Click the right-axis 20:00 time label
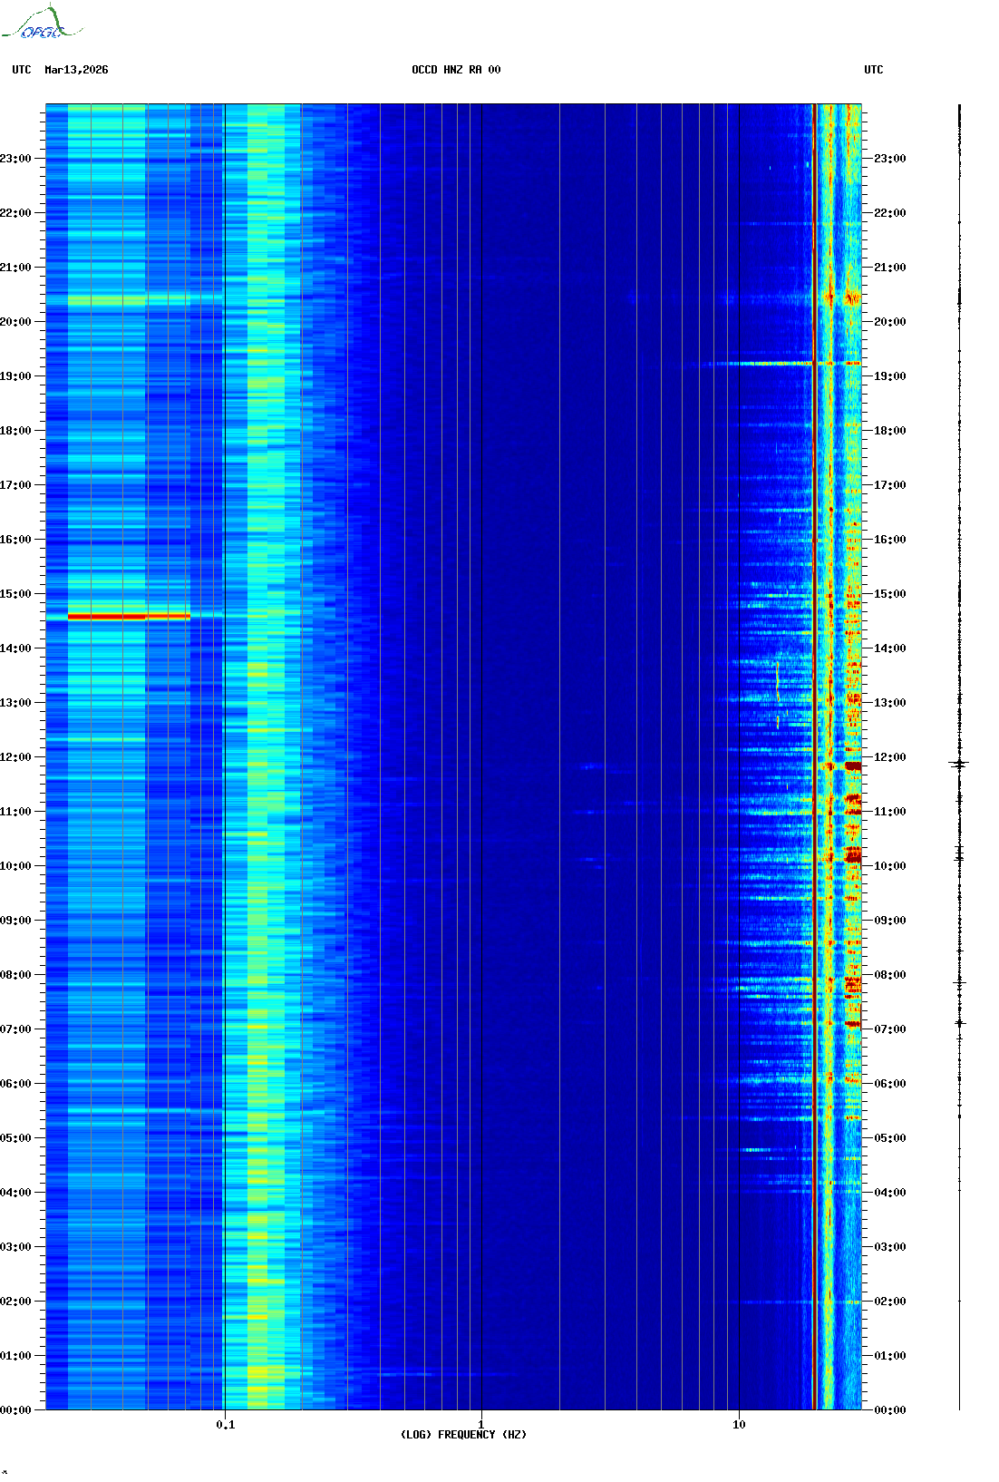999x1482 pixels. 890,322
